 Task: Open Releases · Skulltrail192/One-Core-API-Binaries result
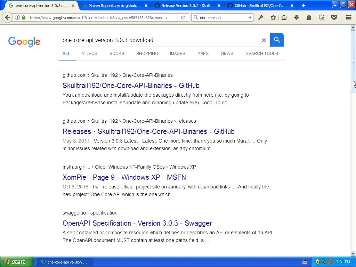tap(148, 131)
